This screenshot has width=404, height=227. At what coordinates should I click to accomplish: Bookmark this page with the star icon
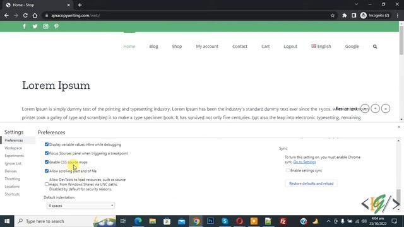333,15
